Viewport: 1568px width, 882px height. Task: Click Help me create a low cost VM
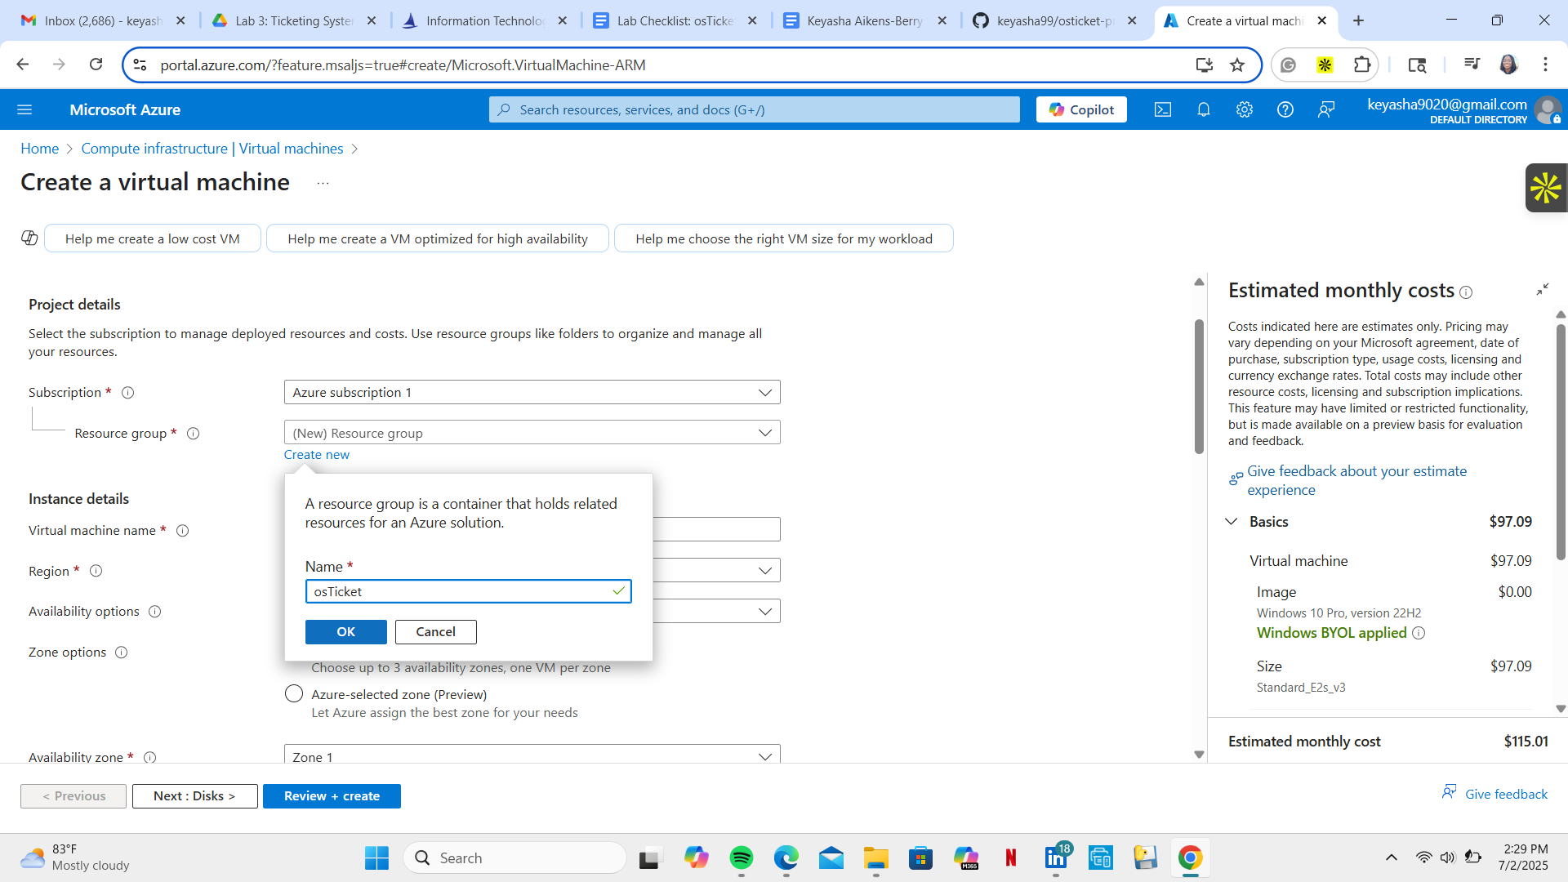[x=153, y=238]
